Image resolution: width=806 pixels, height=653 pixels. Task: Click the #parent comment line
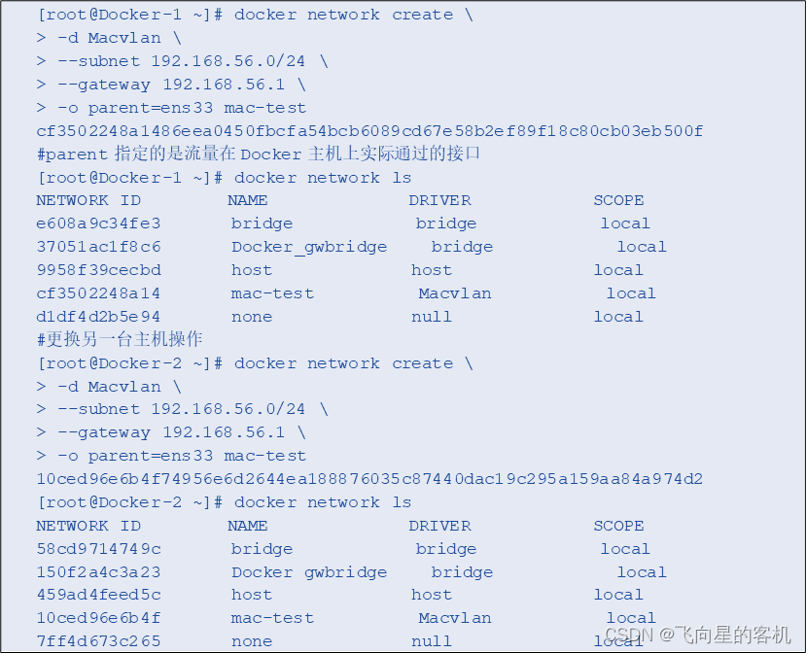pyautogui.click(x=259, y=154)
